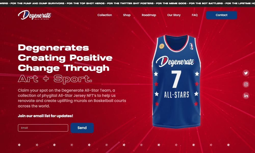Open the Twitter social icon
The height and width of the screenshot is (153, 255).
click(246, 73)
